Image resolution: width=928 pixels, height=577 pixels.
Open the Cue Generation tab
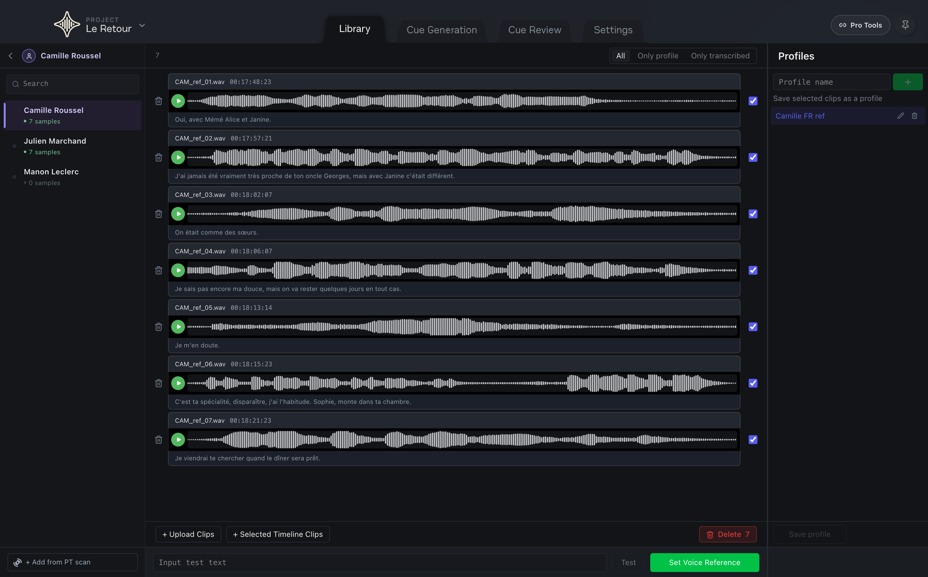coord(441,30)
